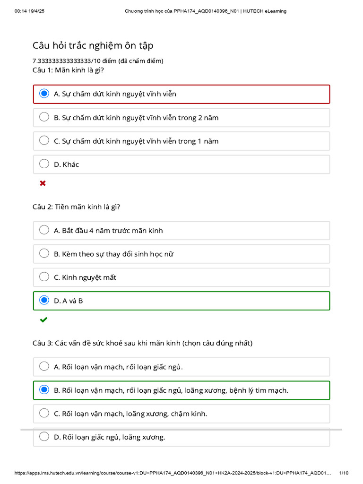Pick answer C mentioning chậm kinh
Viewport: 363px width, 484px height.
click(x=181, y=414)
